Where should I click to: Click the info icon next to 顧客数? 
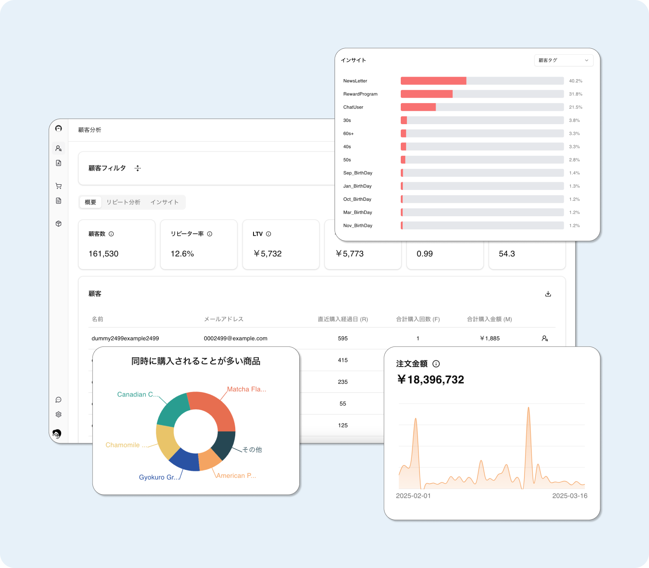[111, 234]
